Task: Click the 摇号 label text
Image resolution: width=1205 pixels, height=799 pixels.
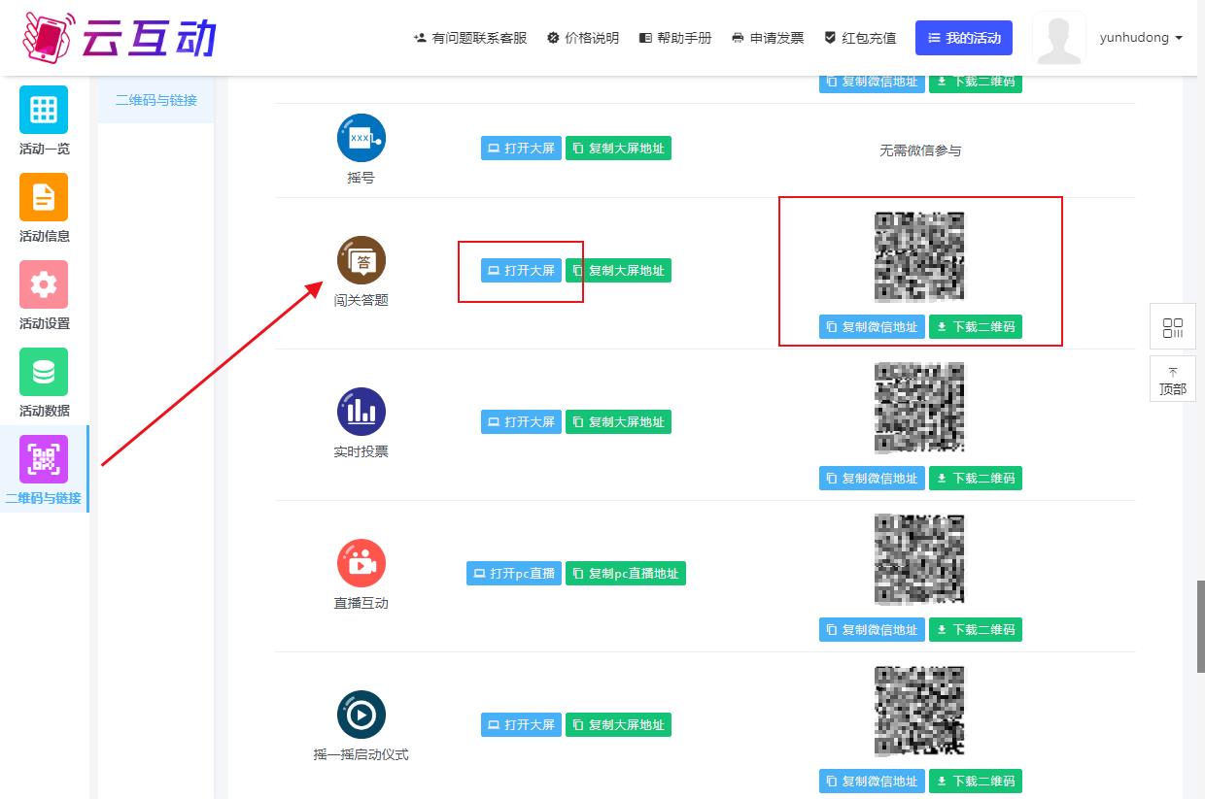Action: click(361, 178)
